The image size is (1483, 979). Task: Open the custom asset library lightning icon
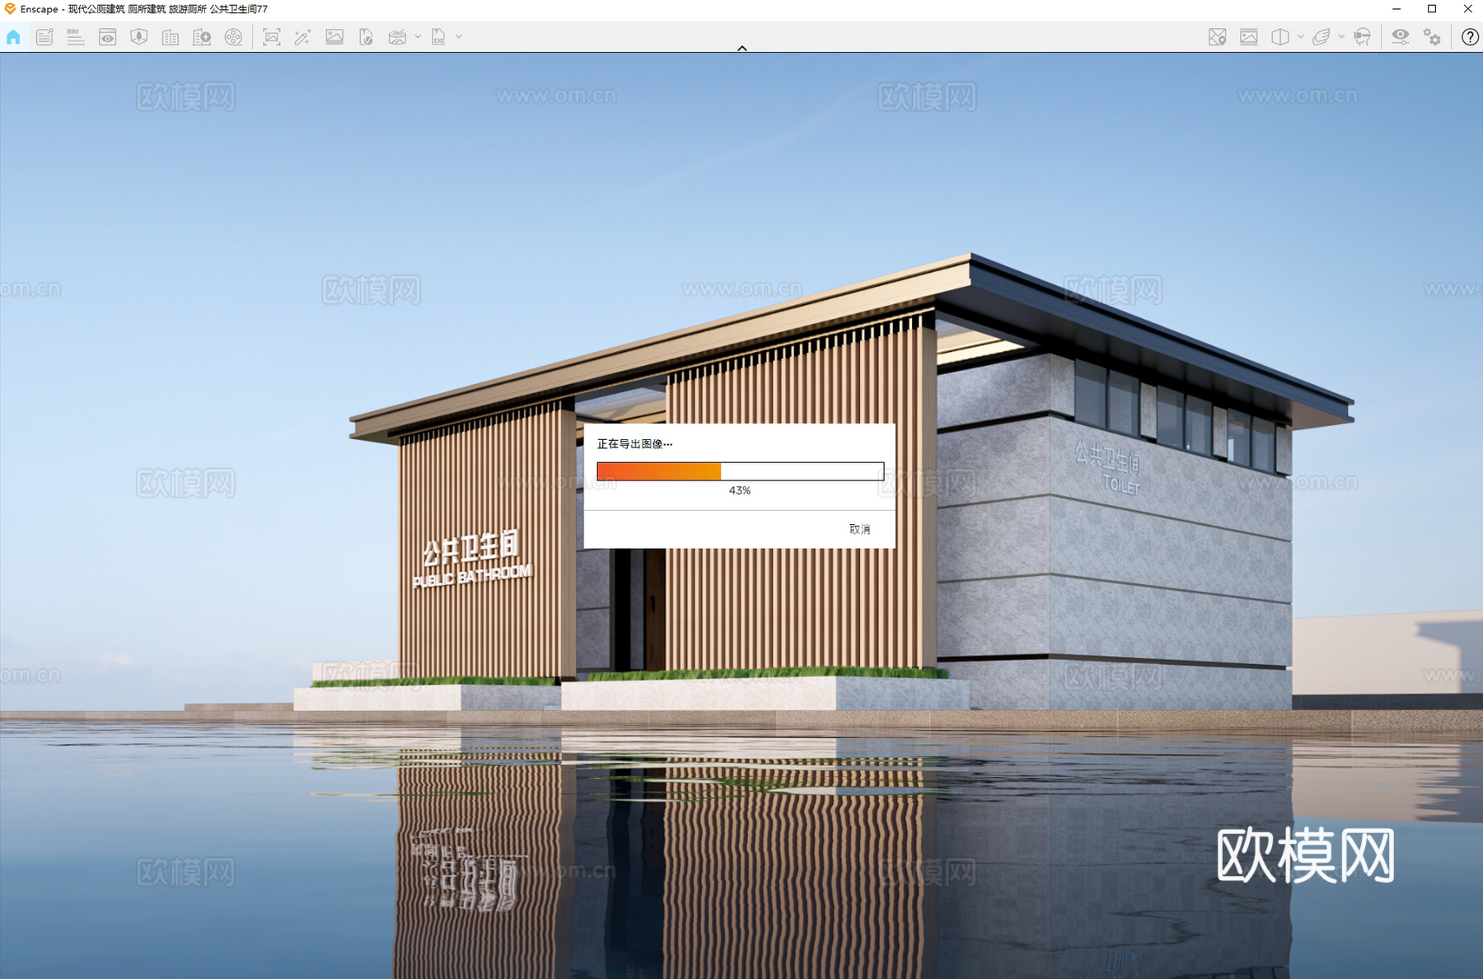pyautogui.click(x=202, y=37)
